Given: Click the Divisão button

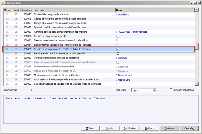Looking at the screenshot, I should pos(110,128).
